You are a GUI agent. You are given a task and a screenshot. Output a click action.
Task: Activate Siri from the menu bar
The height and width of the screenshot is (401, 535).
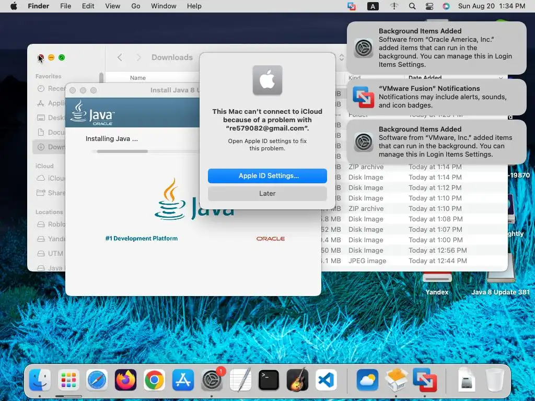(446, 6)
